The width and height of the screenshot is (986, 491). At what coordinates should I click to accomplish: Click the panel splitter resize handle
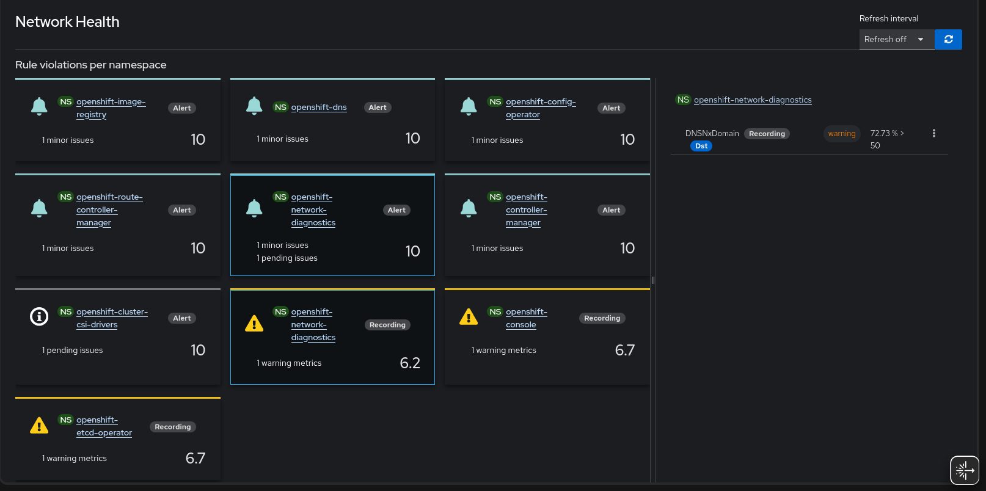point(653,280)
